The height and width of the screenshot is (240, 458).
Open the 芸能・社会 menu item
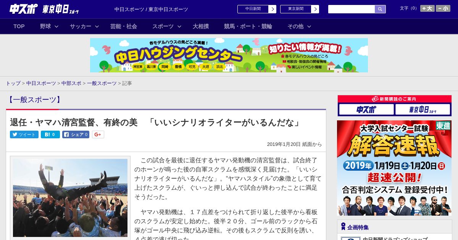pyautogui.click(x=124, y=26)
